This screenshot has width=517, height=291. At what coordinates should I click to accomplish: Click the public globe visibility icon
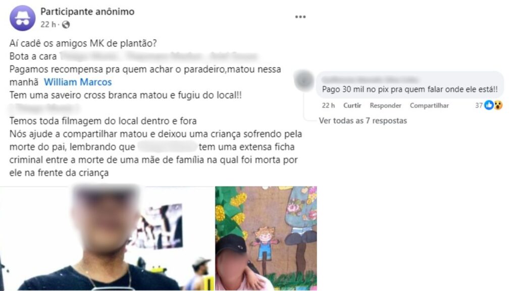[66, 25]
